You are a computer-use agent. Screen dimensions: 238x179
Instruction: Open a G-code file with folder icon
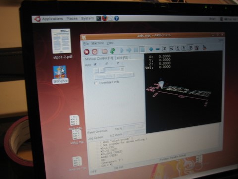click(x=105, y=51)
